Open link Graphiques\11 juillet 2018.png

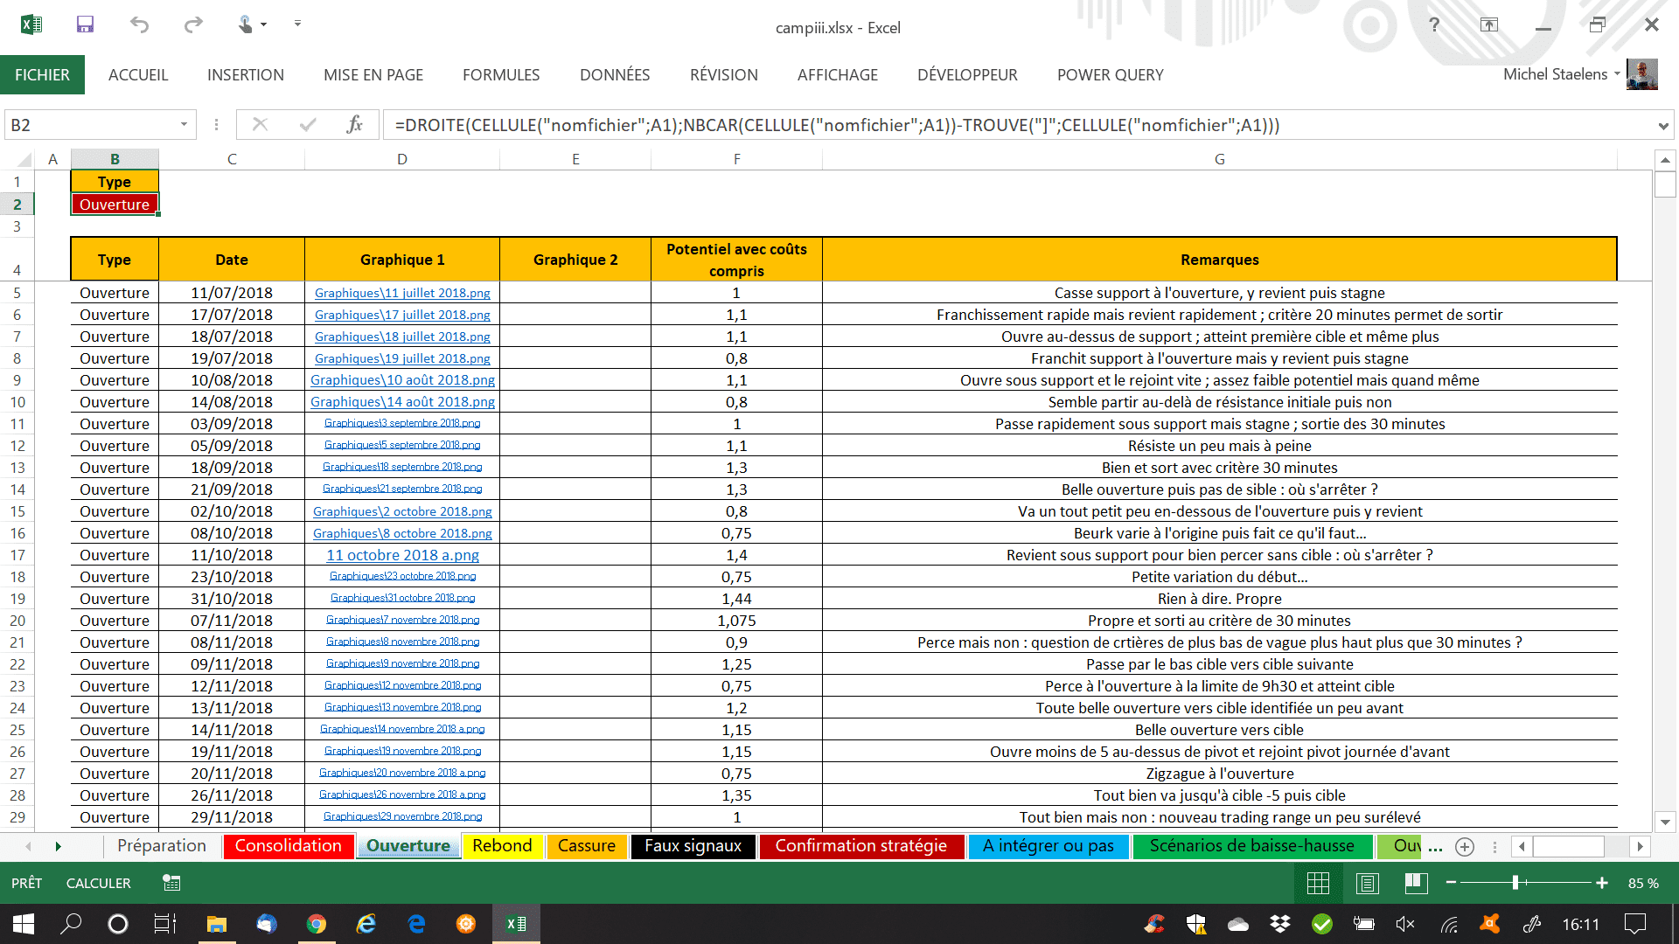tap(402, 293)
